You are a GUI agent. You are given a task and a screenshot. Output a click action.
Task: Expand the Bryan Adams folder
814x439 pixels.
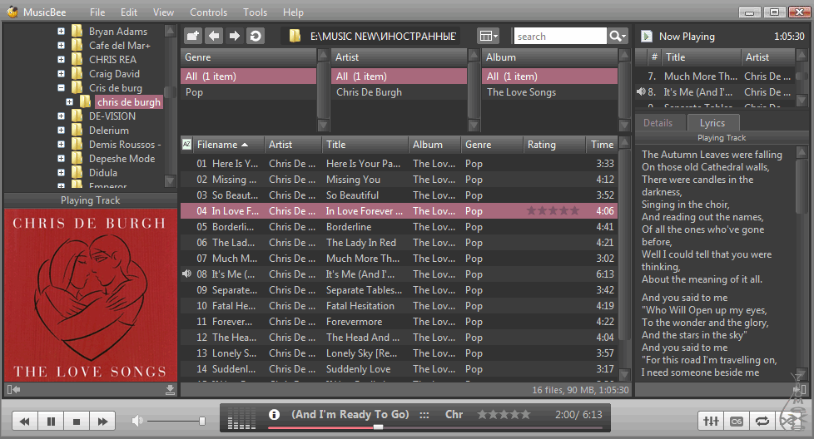click(62, 31)
